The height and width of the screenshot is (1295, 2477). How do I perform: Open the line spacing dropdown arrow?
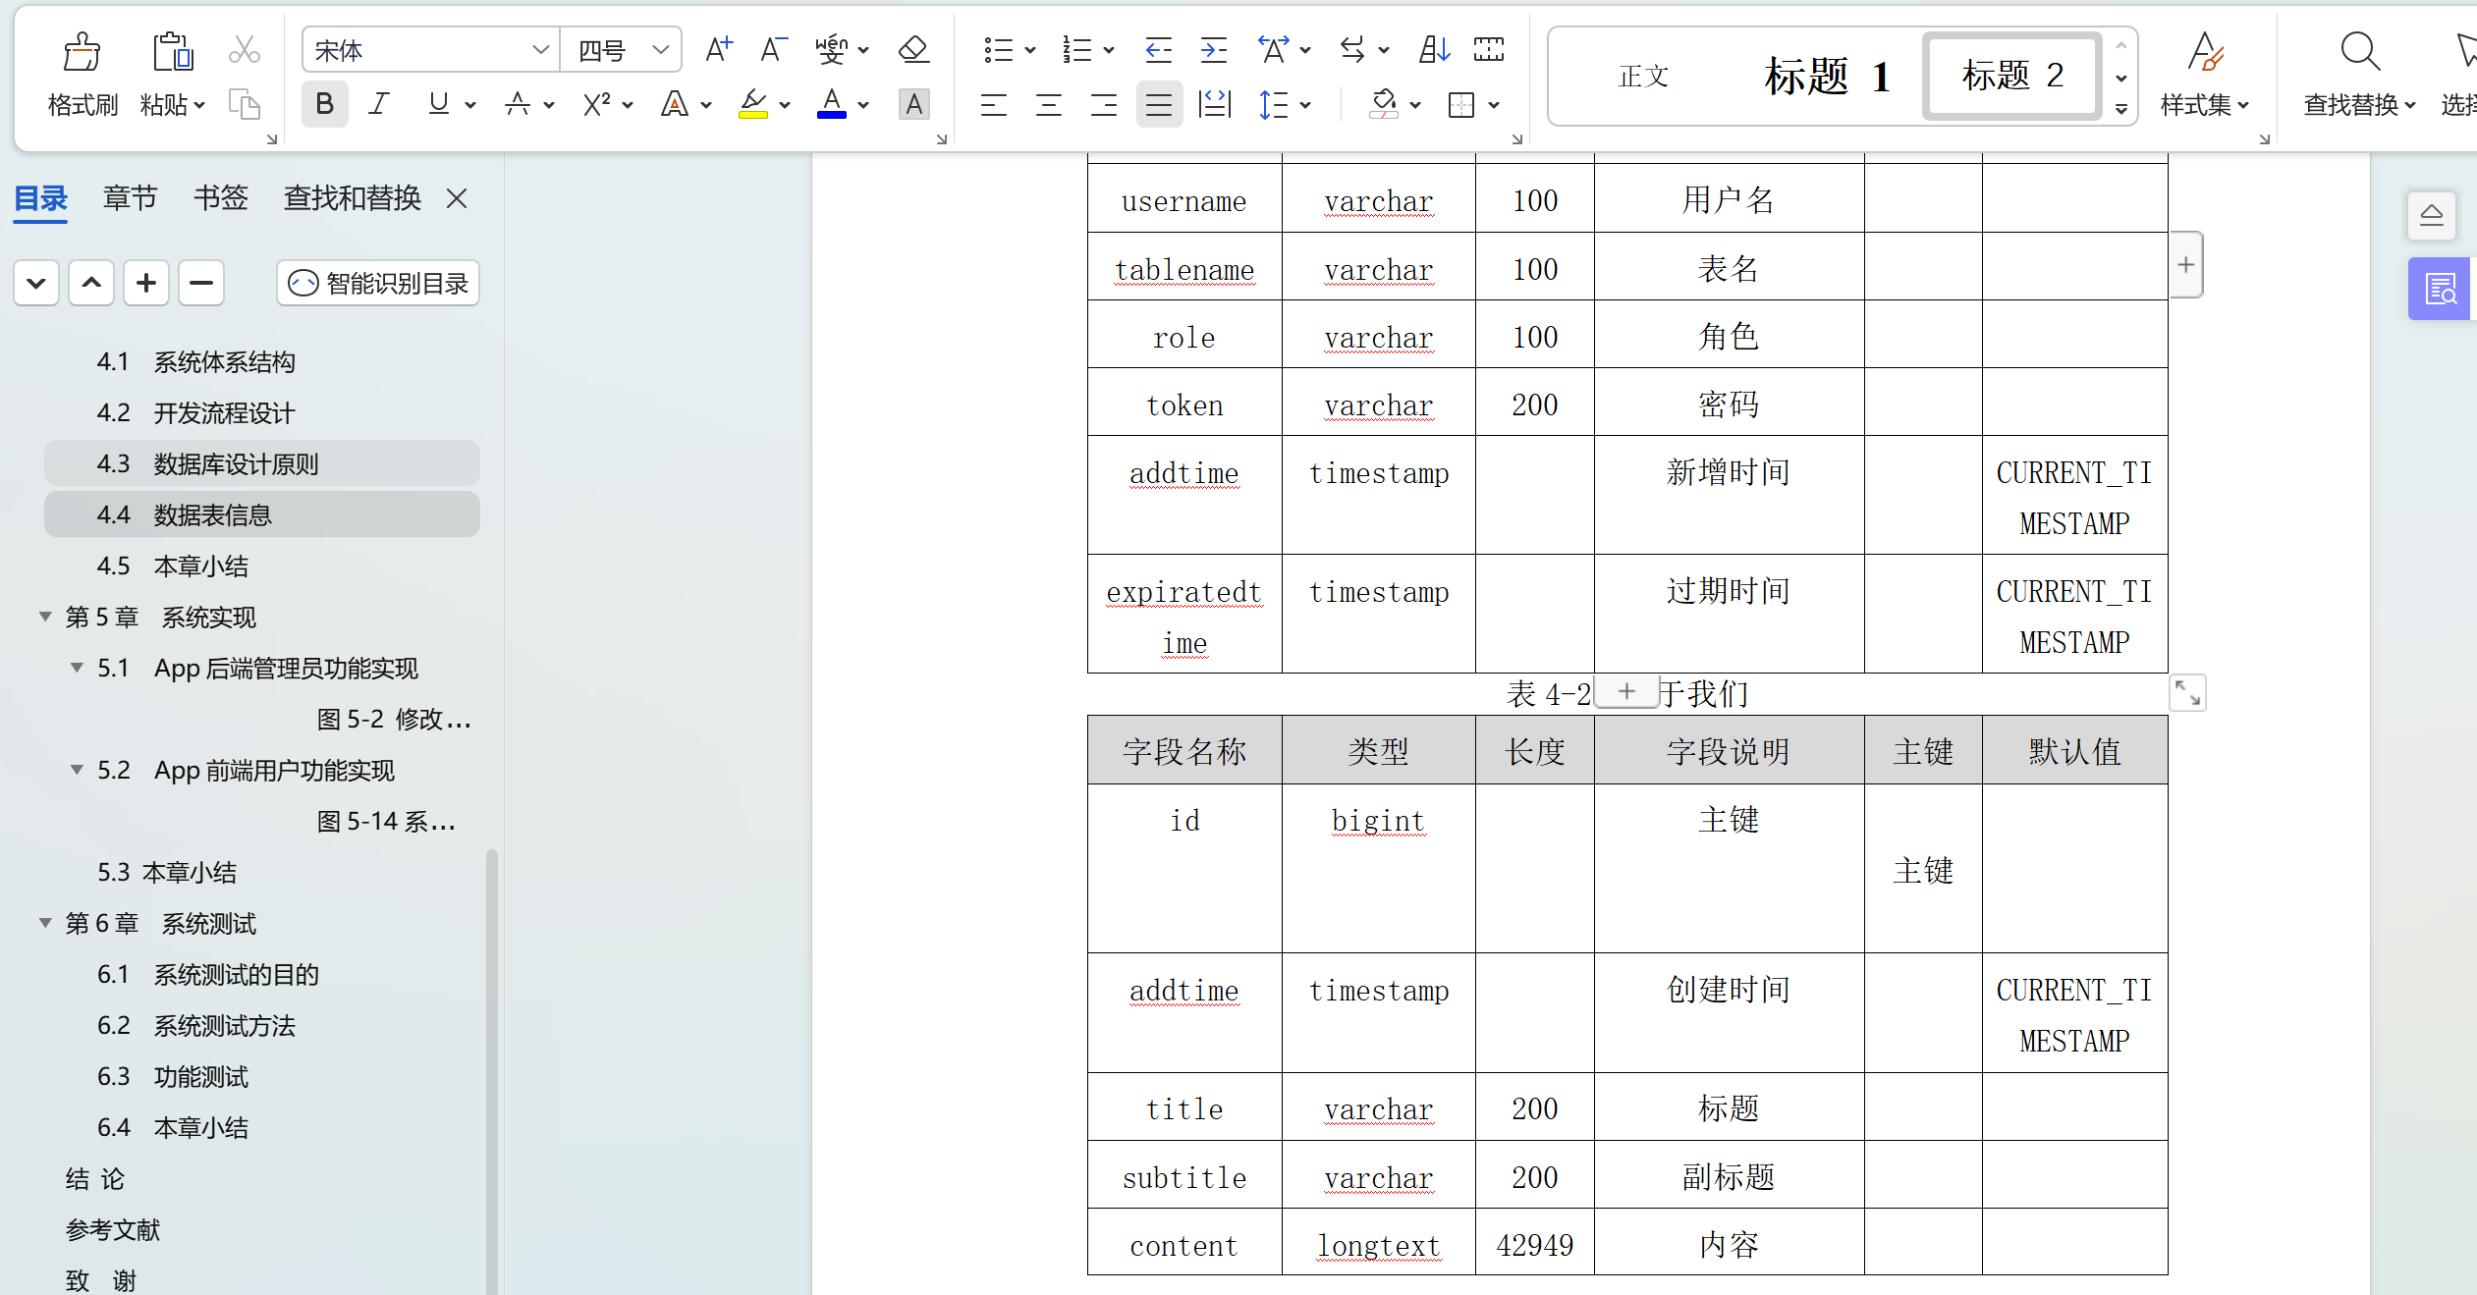1305,105
